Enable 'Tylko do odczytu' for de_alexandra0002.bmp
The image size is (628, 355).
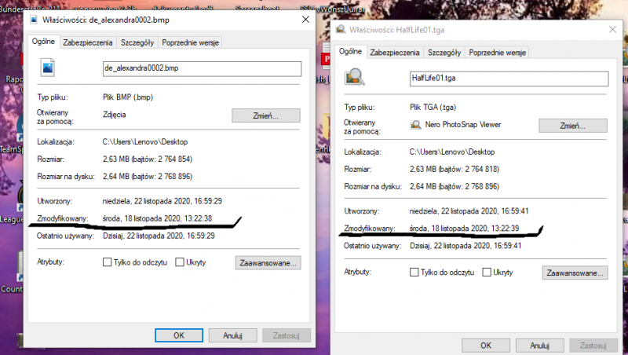click(108, 262)
